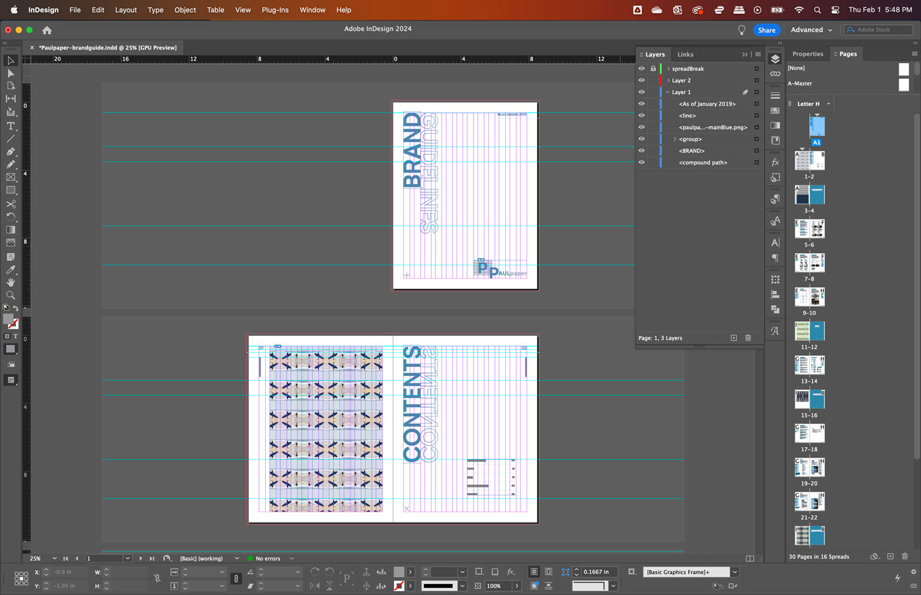The image size is (921, 595).
Task: Click the 0.1667 in corner size field
Action: point(599,572)
